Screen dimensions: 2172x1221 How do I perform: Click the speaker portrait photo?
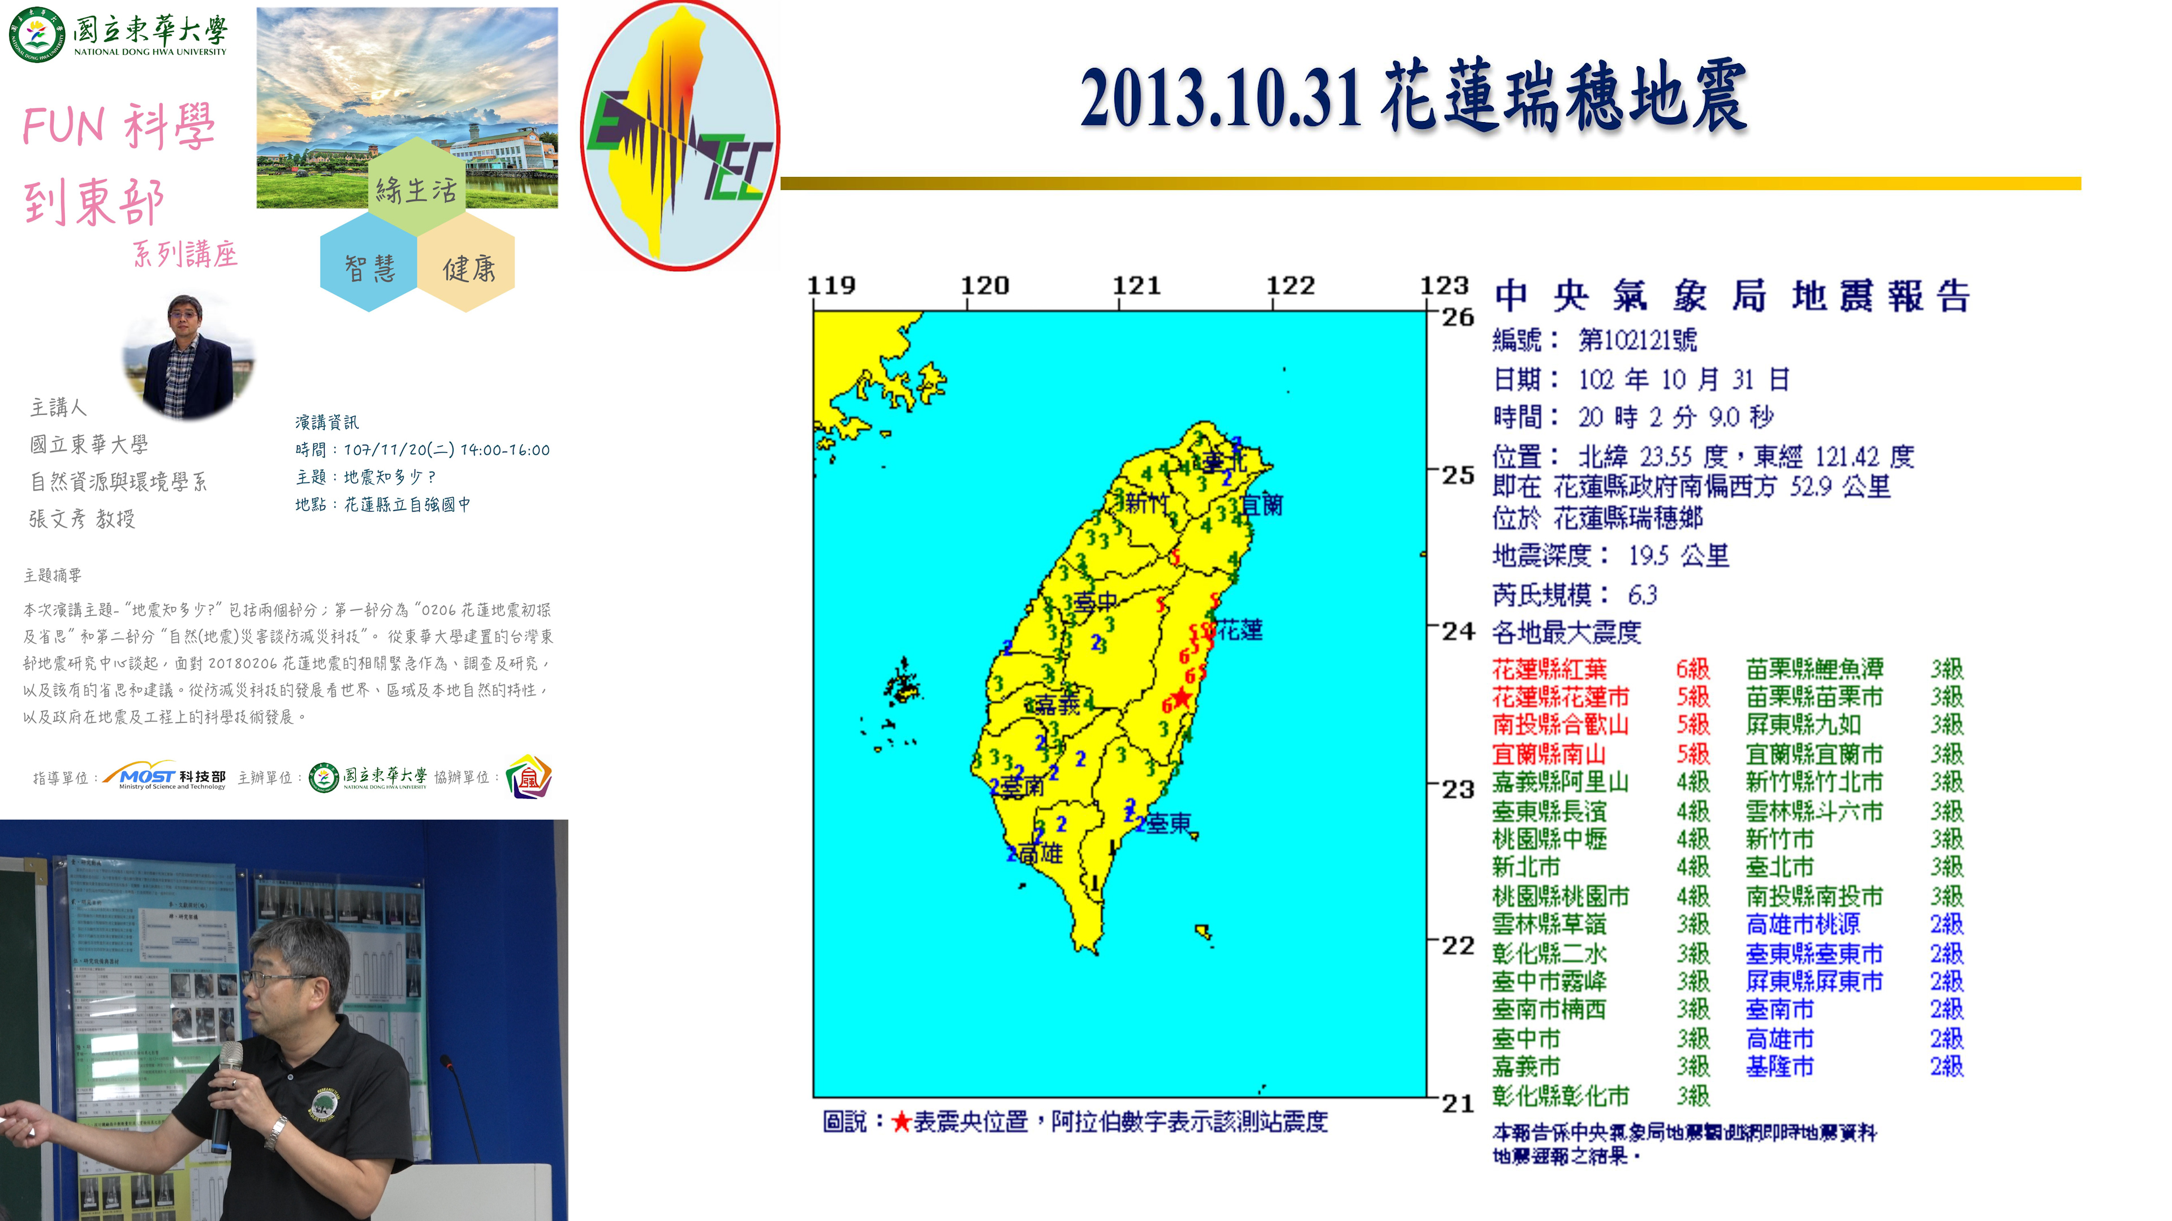tap(189, 358)
